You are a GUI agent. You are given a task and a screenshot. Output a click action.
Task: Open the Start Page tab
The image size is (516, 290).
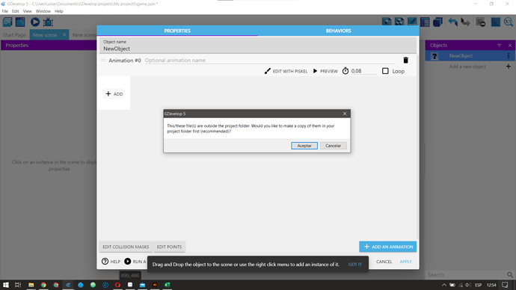[14, 35]
